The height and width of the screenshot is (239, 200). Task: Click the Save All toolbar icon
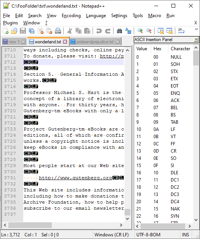point(32,31)
